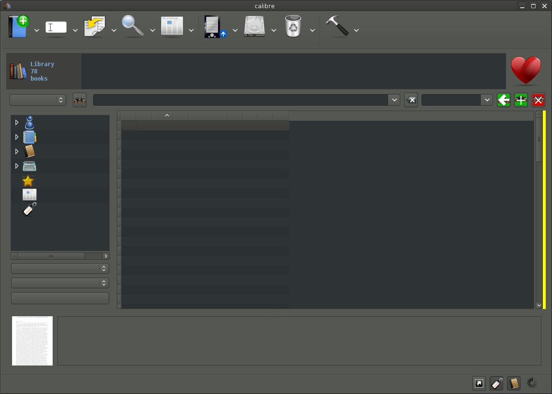552x394 pixels.
Task: Open the second combo box below tag browser
Action: pyautogui.click(x=60, y=283)
